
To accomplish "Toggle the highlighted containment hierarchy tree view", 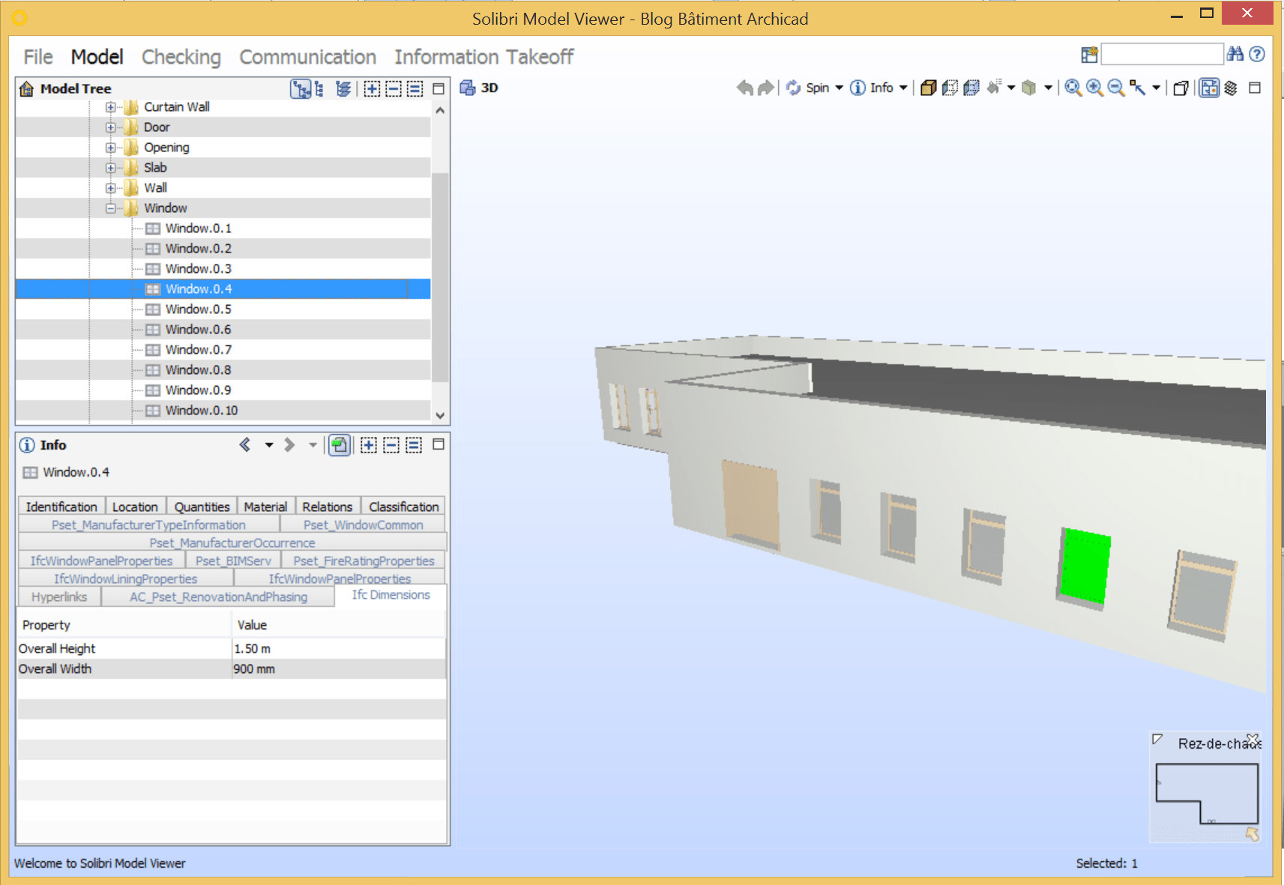I will 301,89.
